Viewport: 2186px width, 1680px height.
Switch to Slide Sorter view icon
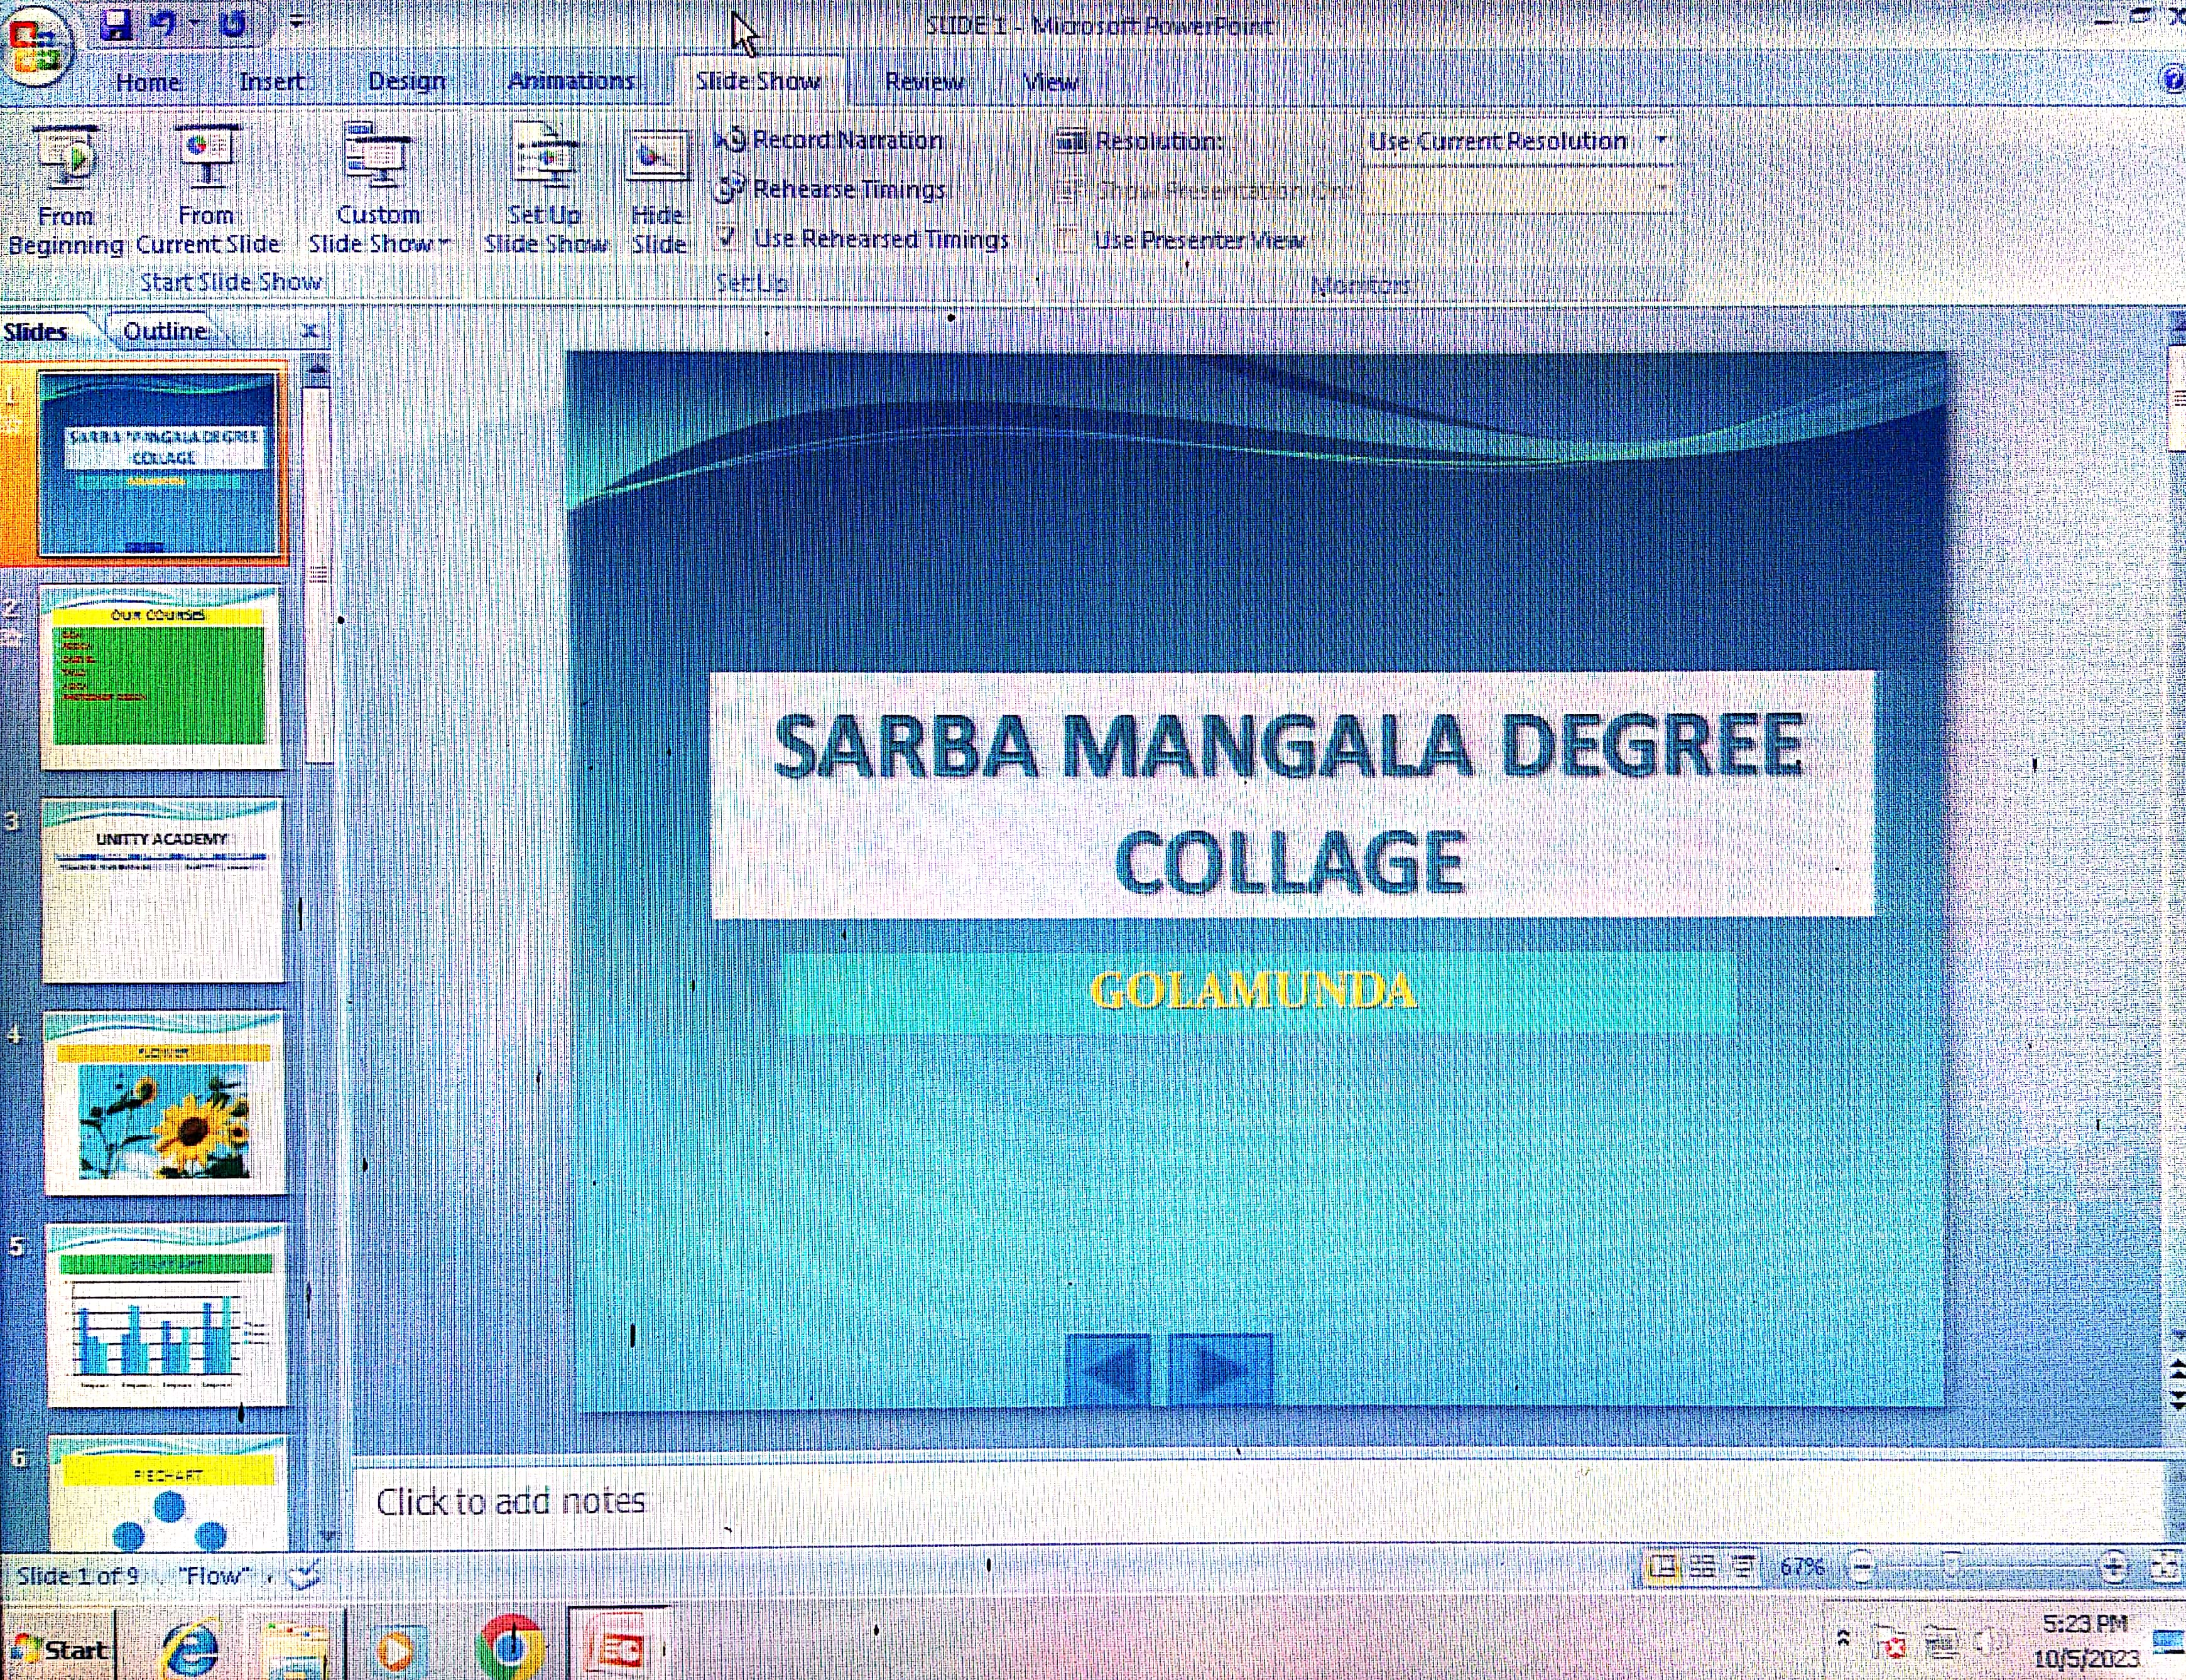pos(1703,1567)
